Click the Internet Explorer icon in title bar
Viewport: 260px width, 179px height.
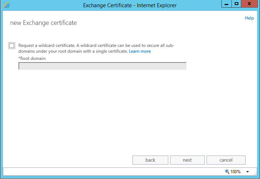6,5
